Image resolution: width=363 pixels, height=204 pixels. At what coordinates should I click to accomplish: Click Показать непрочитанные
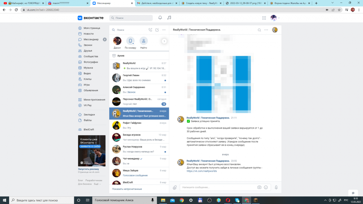(127, 189)
